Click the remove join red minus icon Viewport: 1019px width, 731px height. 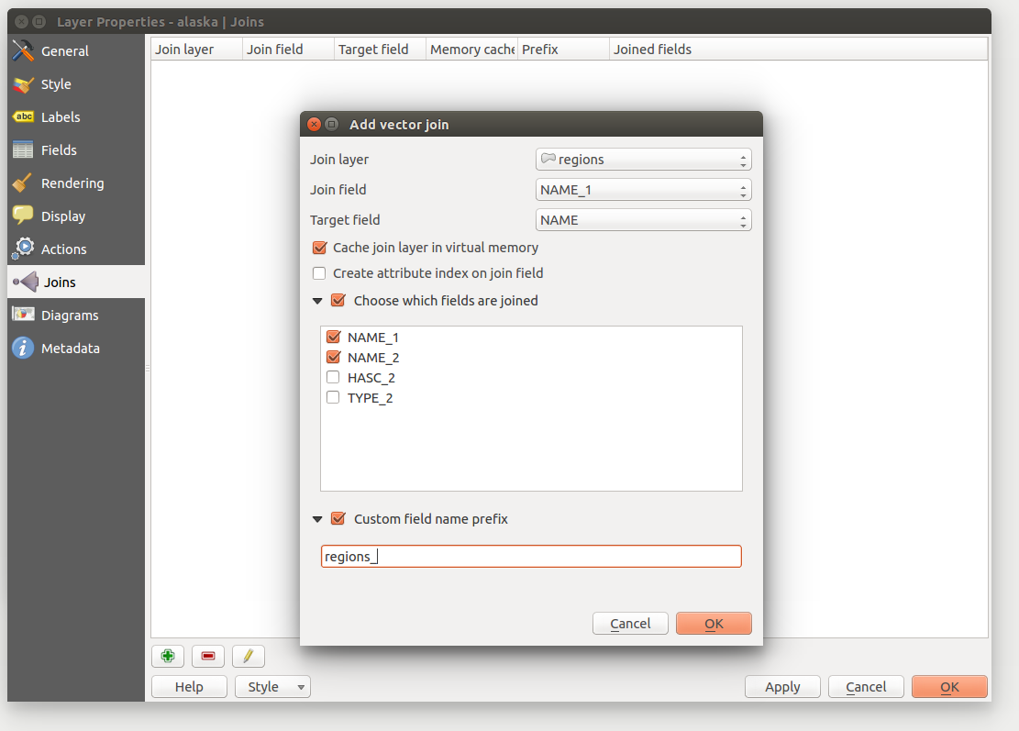pyautogui.click(x=208, y=656)
